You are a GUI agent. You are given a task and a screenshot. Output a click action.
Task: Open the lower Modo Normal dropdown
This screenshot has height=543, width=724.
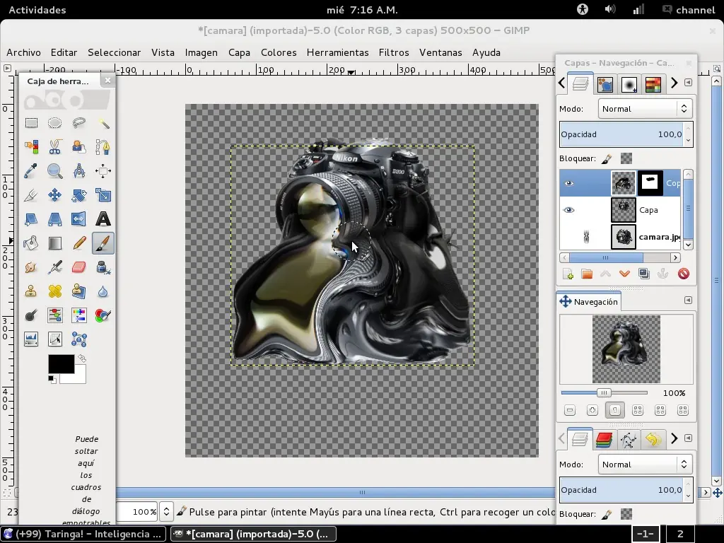645,465
